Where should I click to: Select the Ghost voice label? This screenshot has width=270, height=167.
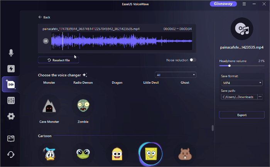click(x=185, y=83)
